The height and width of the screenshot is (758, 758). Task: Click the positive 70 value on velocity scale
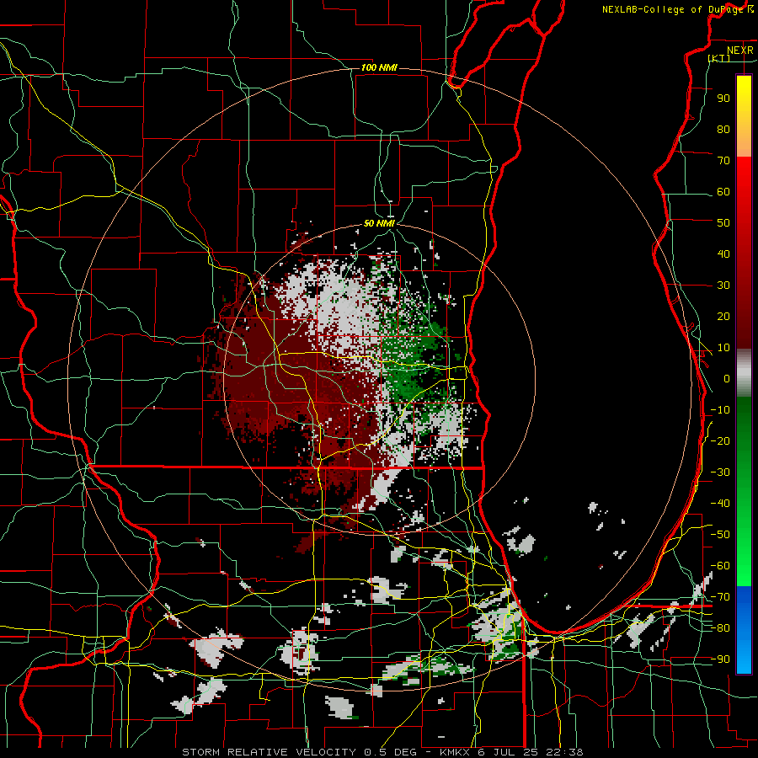coord(723,161)
